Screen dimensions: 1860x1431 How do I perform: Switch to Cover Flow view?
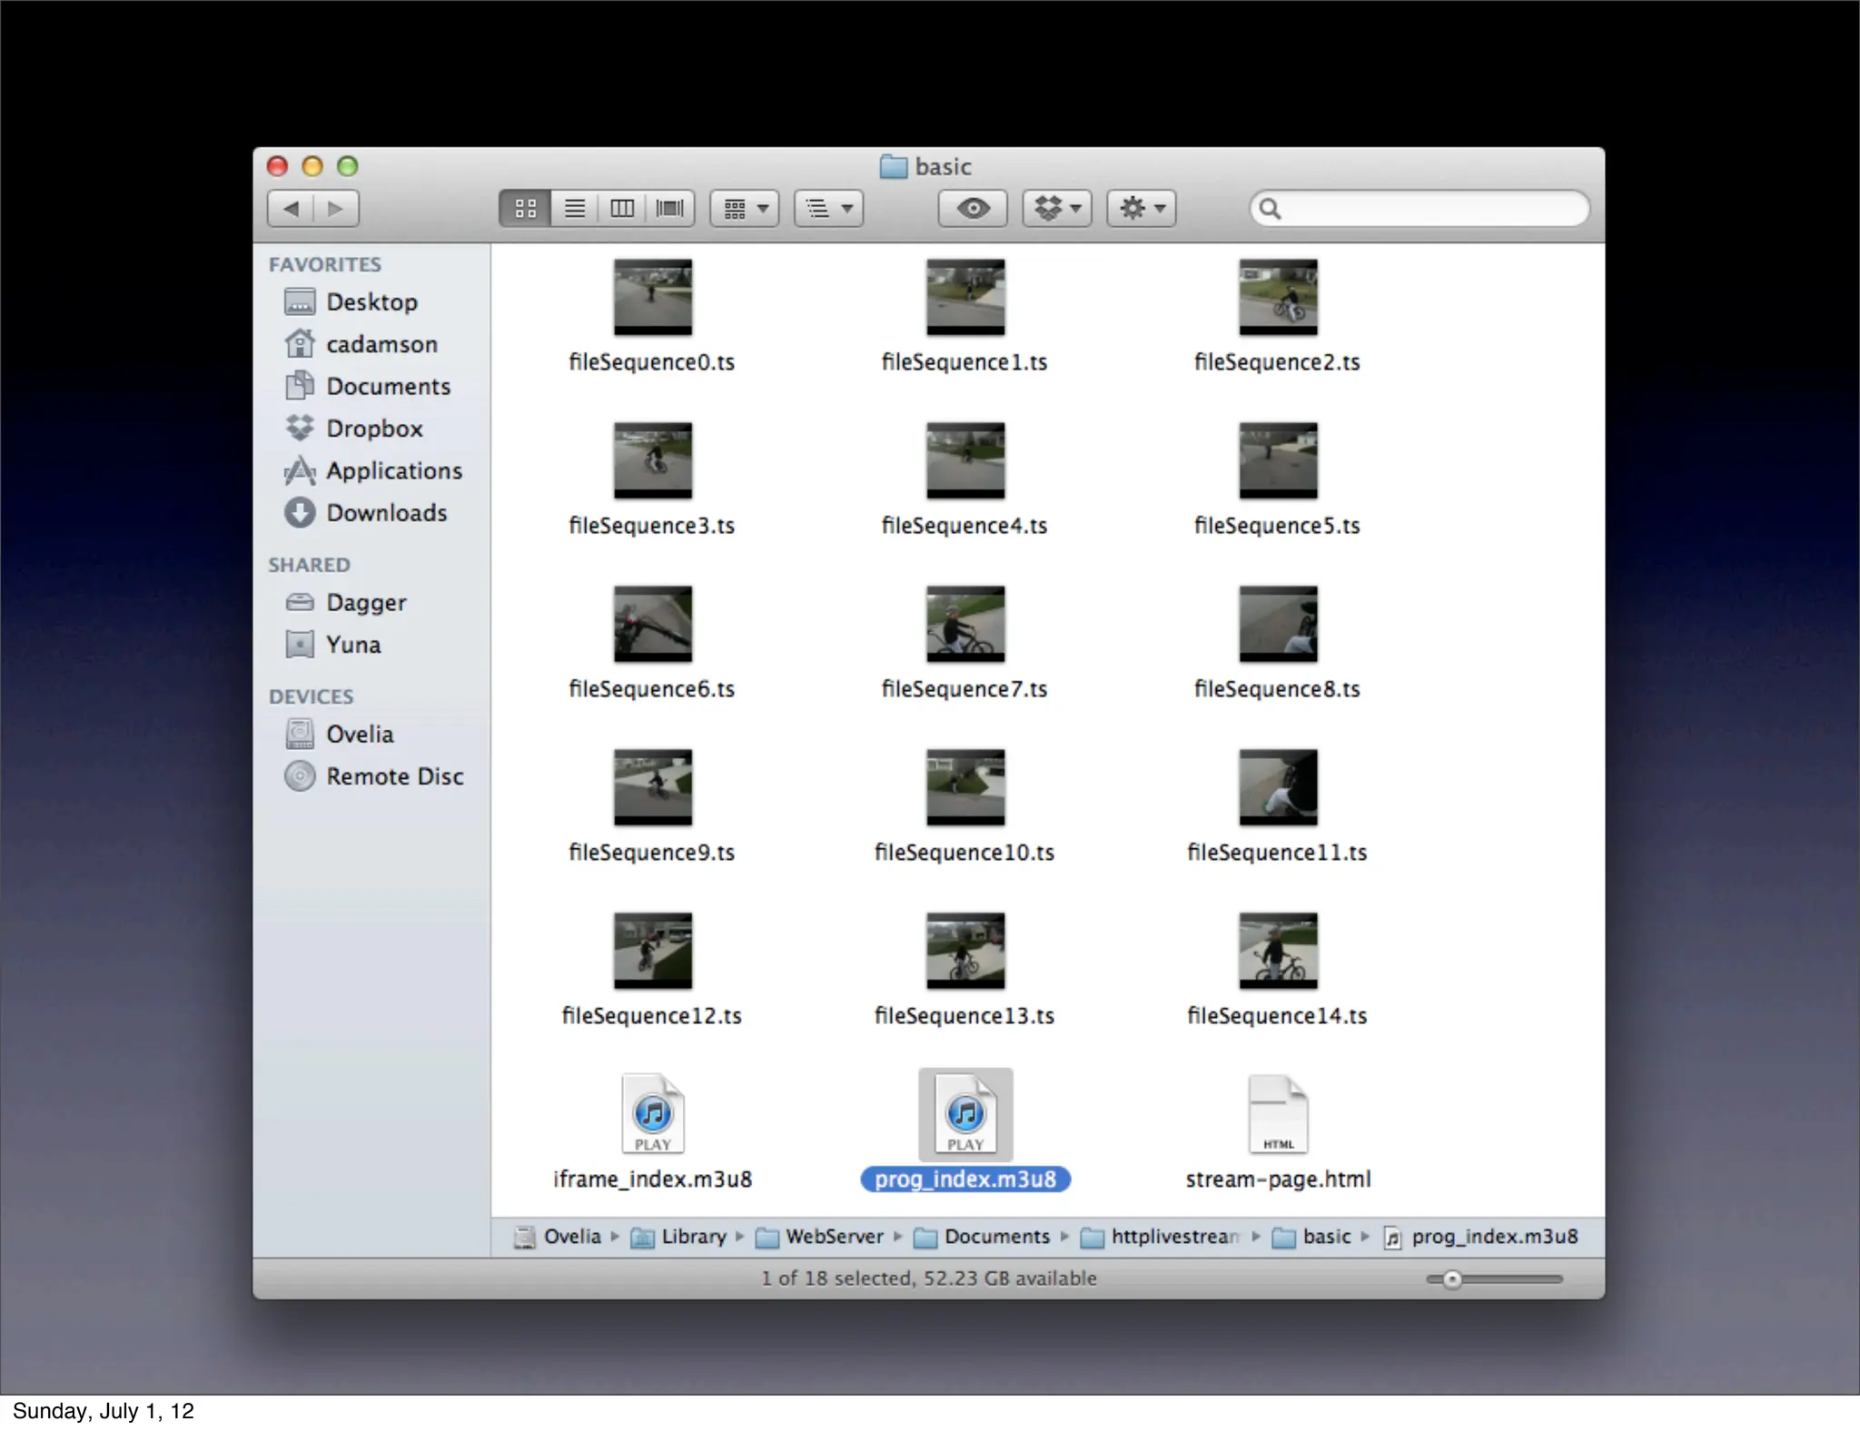click(670, 209)
